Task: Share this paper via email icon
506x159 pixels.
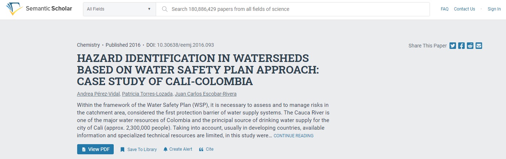Action: (x=479, y=46)
